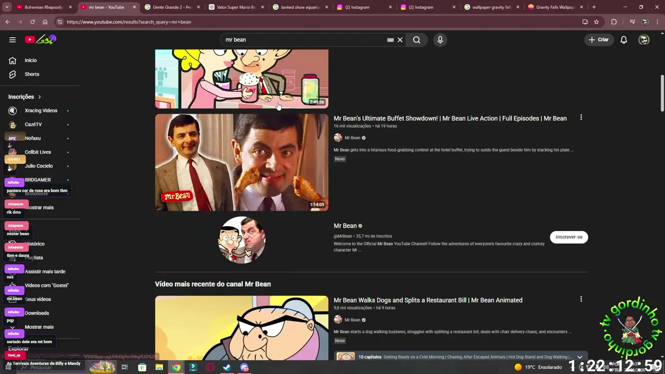The height and width of the screenshot is (374, 665).
Task: Switch to the Valor Super Mario Bros tab
Action: (x=235, y=7)
